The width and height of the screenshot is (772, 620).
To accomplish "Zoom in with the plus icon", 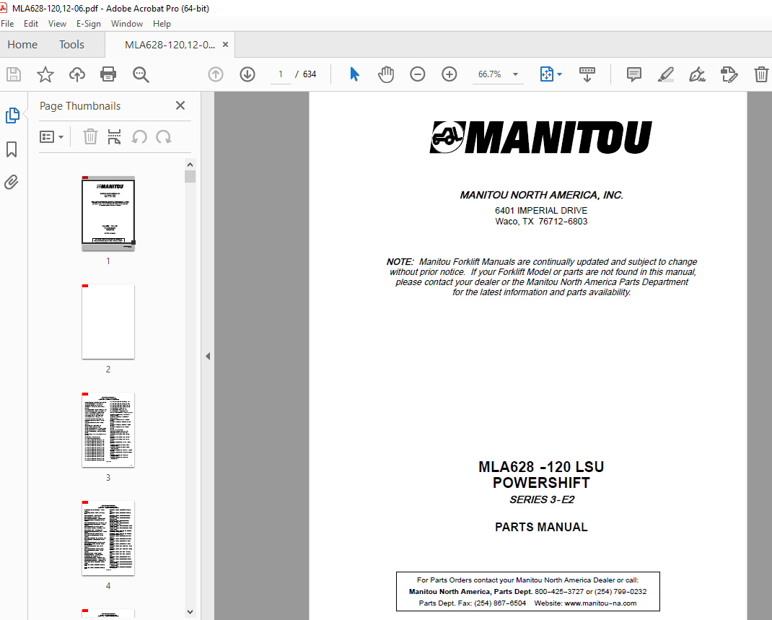I will (x=449, y=74).
